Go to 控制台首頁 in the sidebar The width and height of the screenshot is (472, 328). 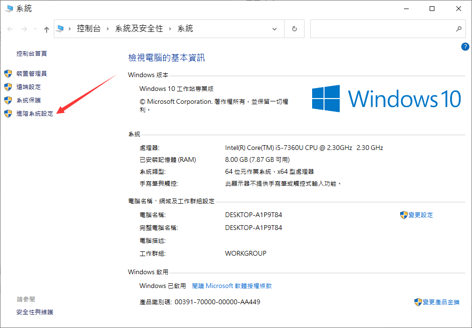coord(31,53)
